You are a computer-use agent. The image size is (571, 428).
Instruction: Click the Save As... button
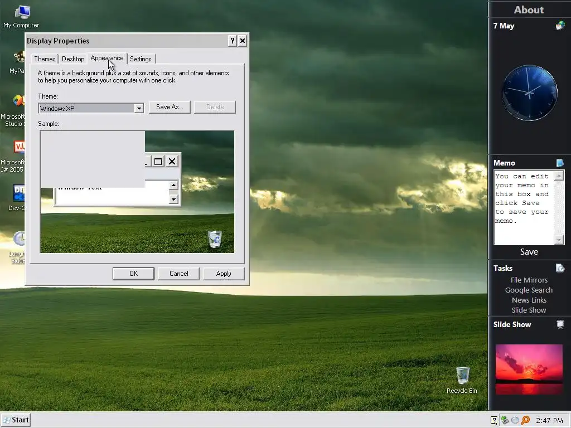(x=170, y=107)
